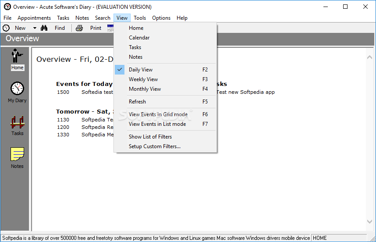
Task: Open the Tasks bridge icon in sidebar
Action: tap(17, 122)
